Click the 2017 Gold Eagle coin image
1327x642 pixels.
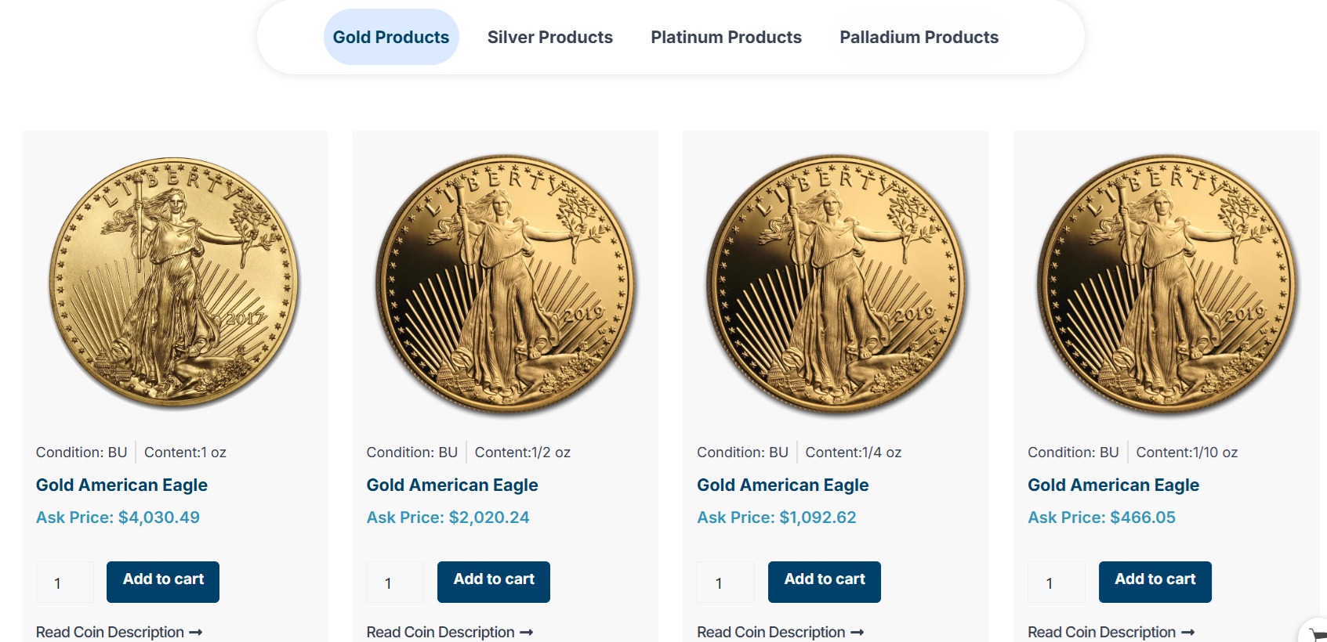tap(174, 283)
